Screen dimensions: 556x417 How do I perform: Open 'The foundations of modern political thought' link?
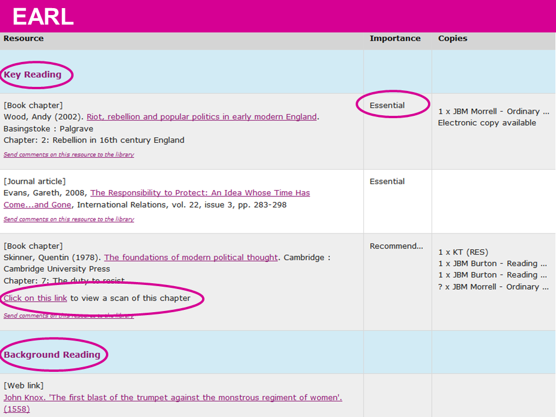pos(191,258)
